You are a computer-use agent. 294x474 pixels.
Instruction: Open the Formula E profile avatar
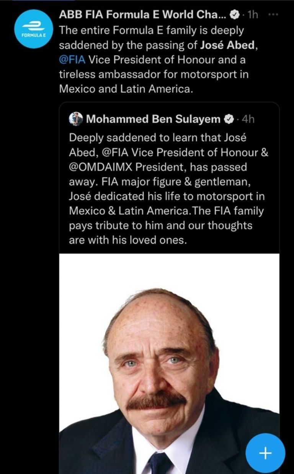31,30
